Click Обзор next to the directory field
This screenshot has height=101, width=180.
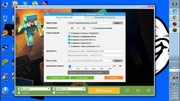(118, 23)
